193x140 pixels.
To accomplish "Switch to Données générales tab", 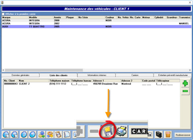I will pyautogui.click(x=21, y=75).
